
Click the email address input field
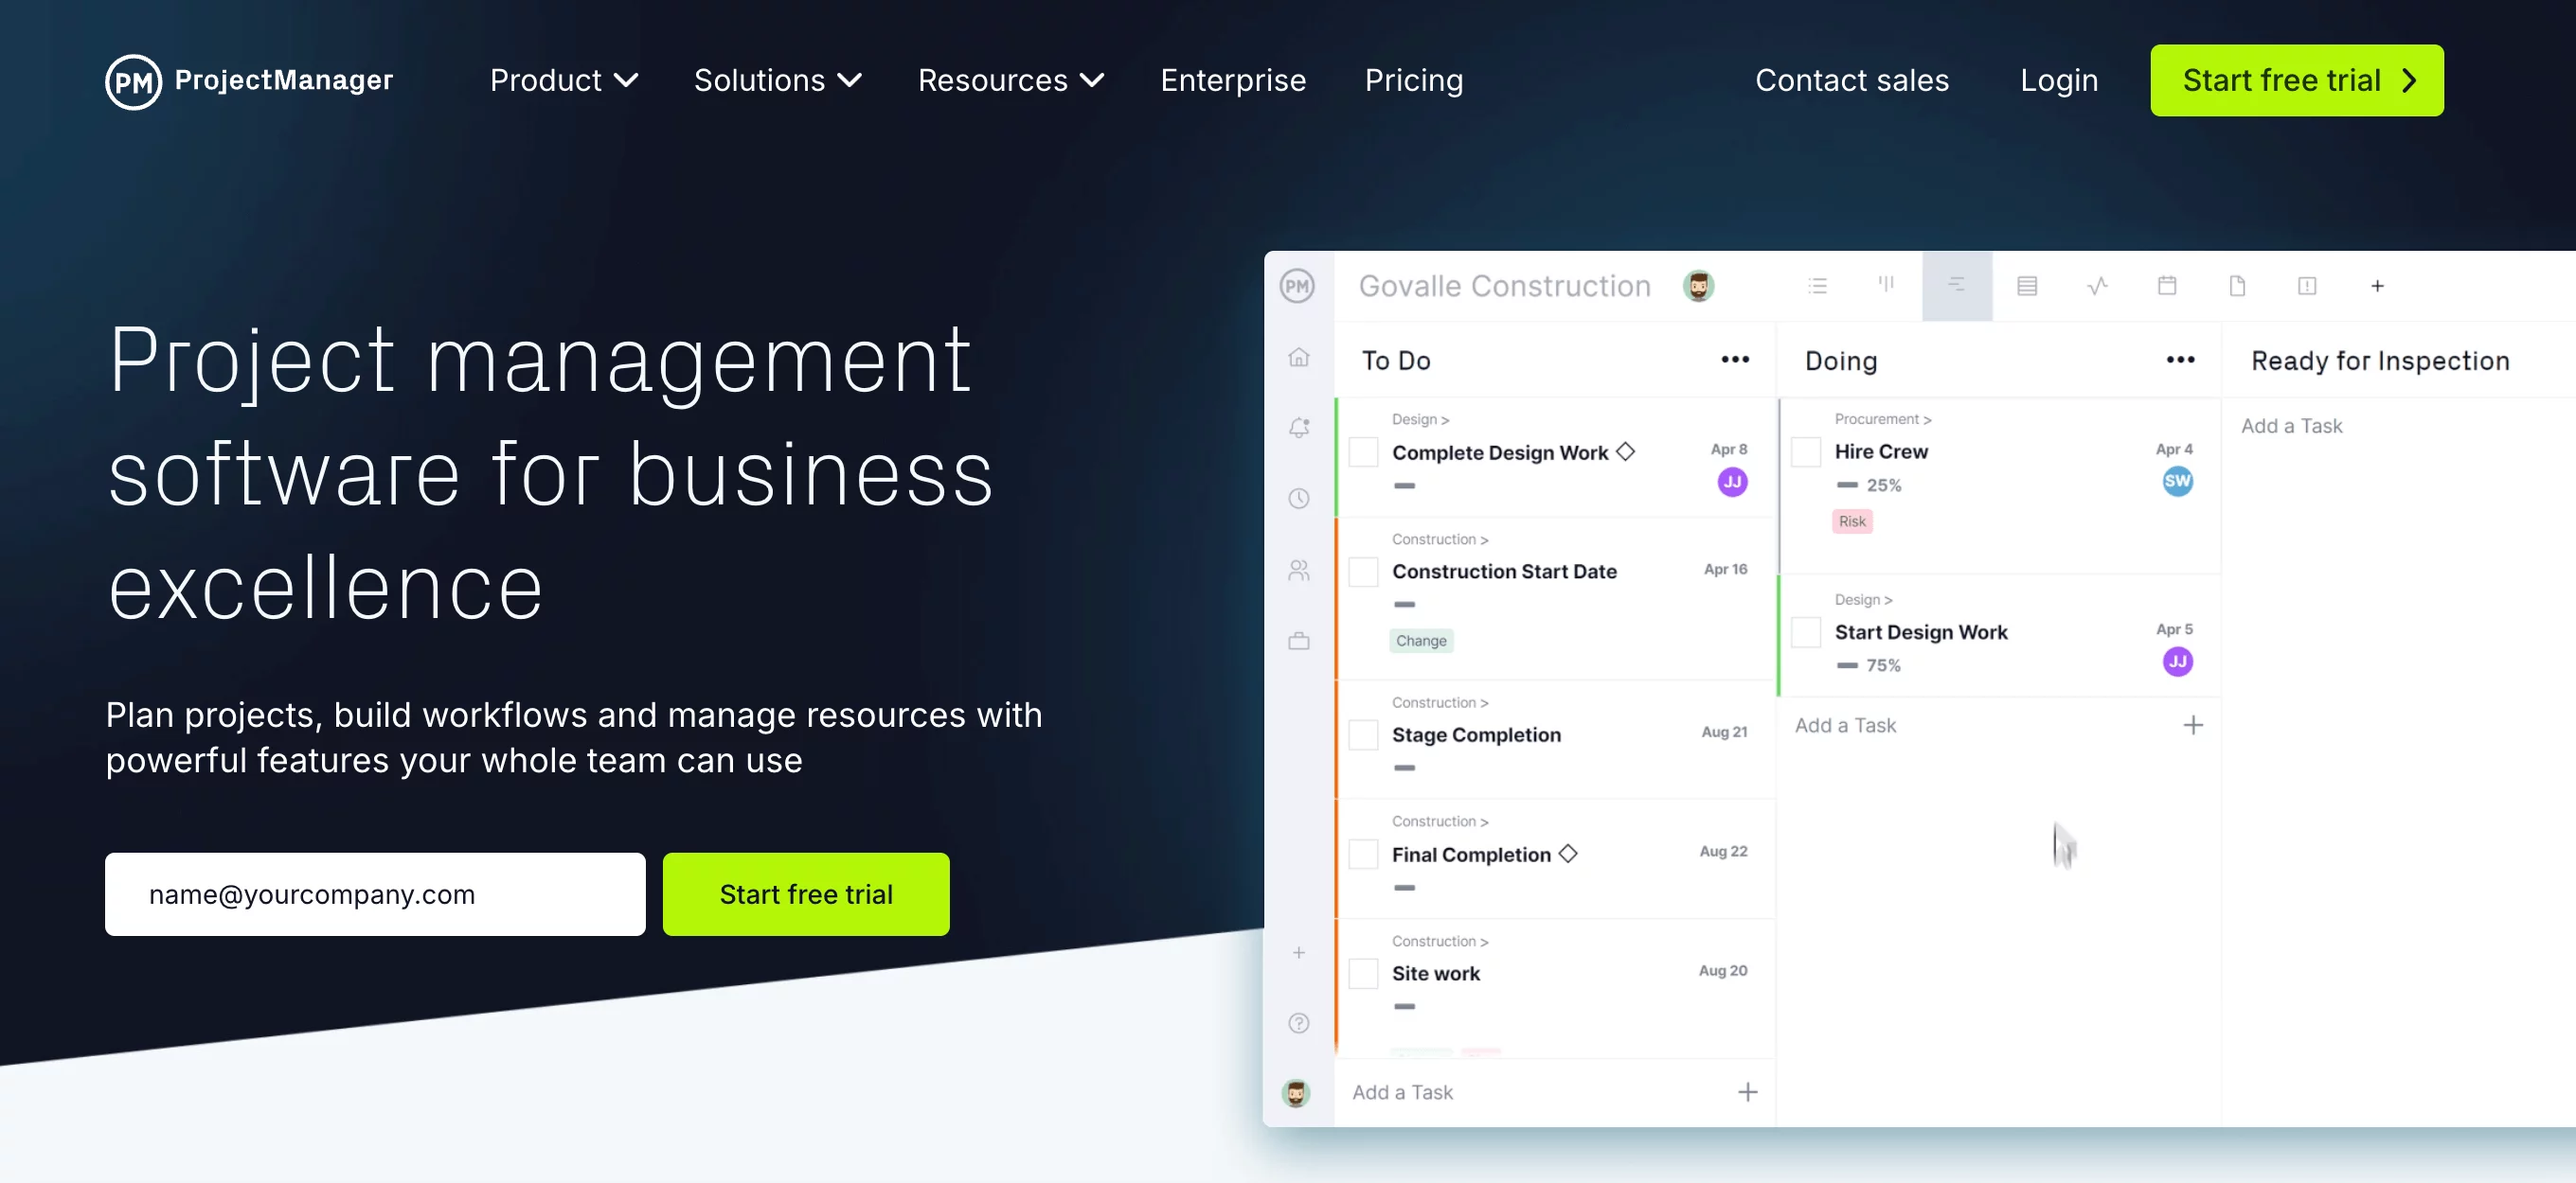375,894
